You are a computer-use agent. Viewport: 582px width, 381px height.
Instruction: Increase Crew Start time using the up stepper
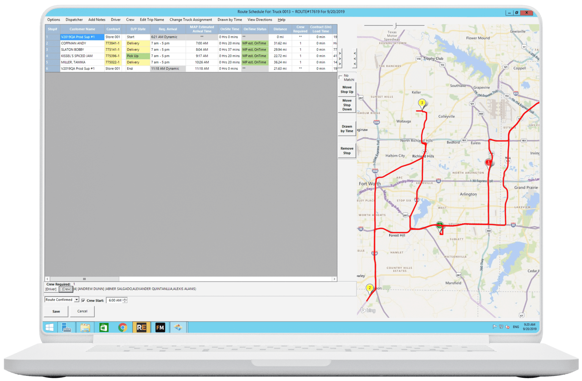point(125,299)
